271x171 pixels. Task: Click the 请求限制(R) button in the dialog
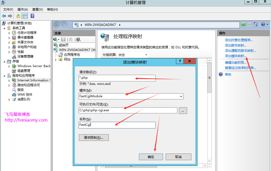pyautogui.click(x=94, y=137)
